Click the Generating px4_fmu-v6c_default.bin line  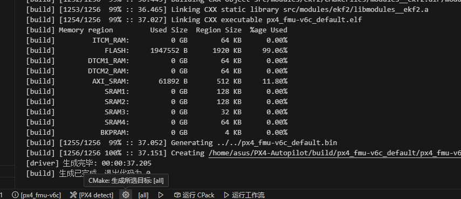click(x=181, y=143)
